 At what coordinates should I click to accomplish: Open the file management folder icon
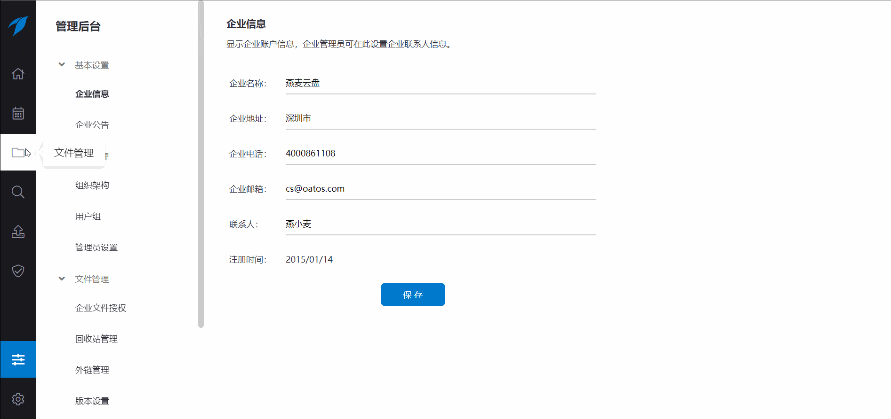coord(18,153)
